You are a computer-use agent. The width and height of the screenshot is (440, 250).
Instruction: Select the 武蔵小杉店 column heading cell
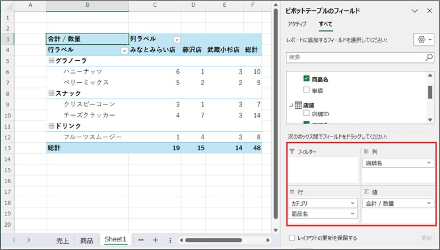(x=225, y=50)
